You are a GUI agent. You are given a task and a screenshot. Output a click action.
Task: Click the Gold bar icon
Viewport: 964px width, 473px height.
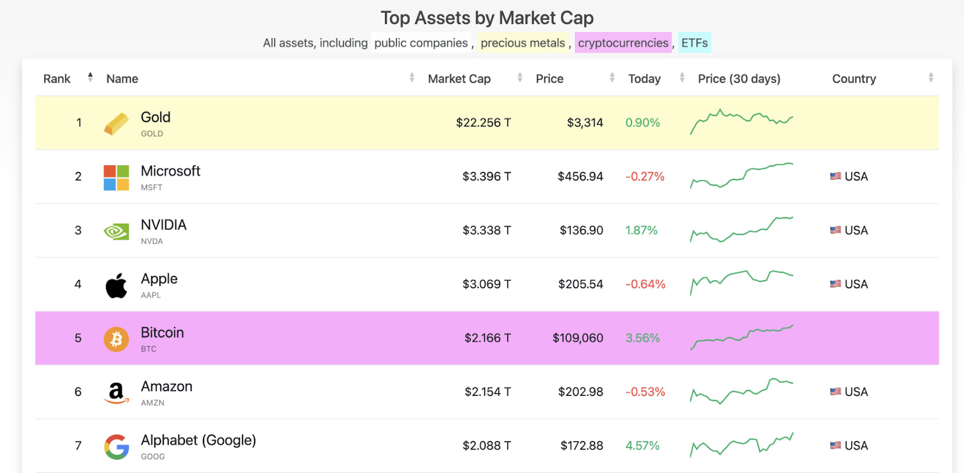pyautogui.click(x=116, y=124)
